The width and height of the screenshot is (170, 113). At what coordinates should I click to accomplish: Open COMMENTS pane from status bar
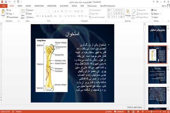[x=119, y=112]
